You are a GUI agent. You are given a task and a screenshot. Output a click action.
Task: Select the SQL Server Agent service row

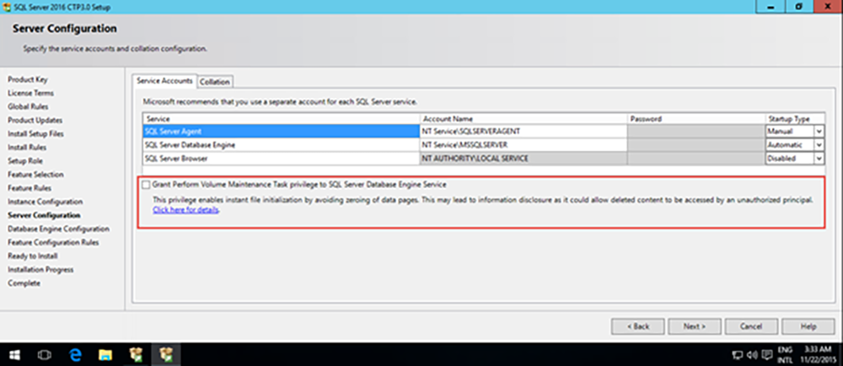(282, 132)
